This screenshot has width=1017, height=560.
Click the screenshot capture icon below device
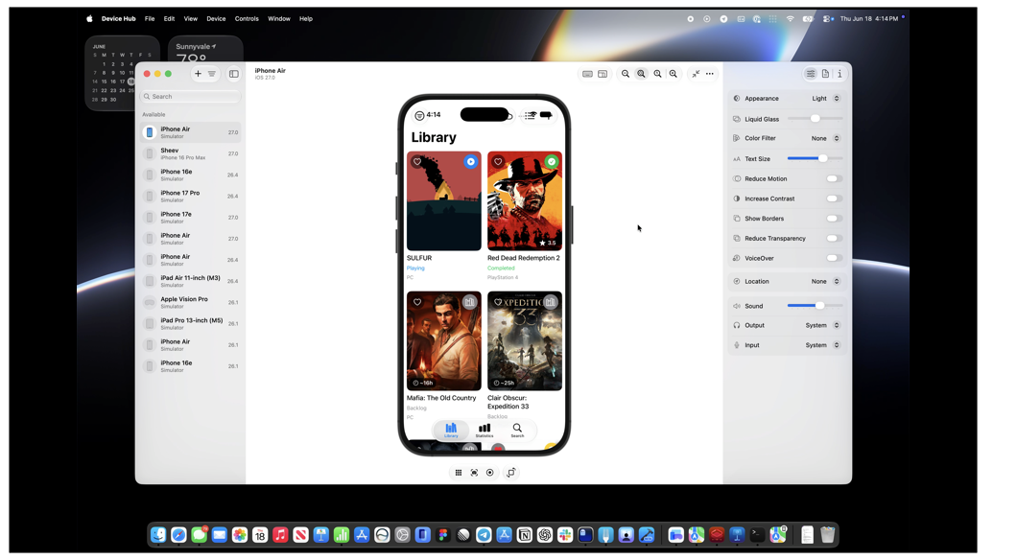474,473
